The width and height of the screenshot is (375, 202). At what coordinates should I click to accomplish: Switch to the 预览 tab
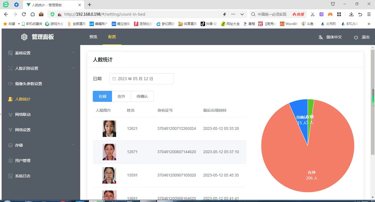point(93,37)
